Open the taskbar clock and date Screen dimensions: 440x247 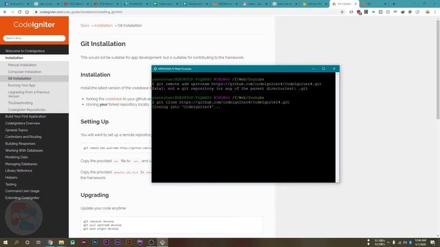click(420, 242)
